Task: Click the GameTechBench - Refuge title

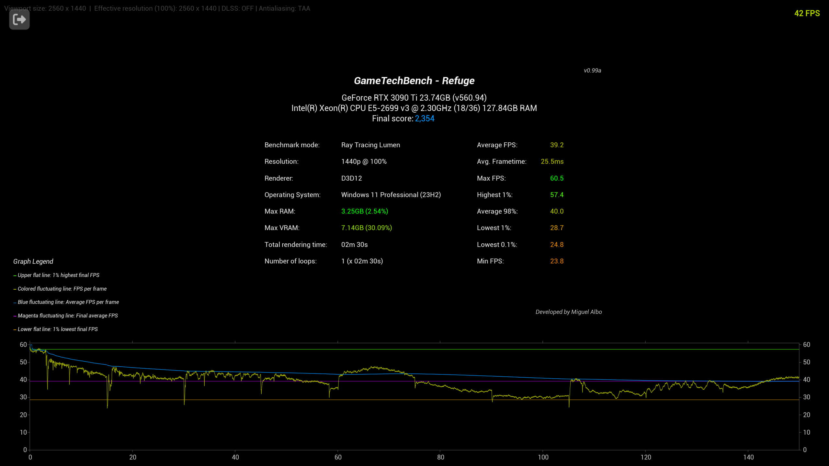Action: click(414, 81)
